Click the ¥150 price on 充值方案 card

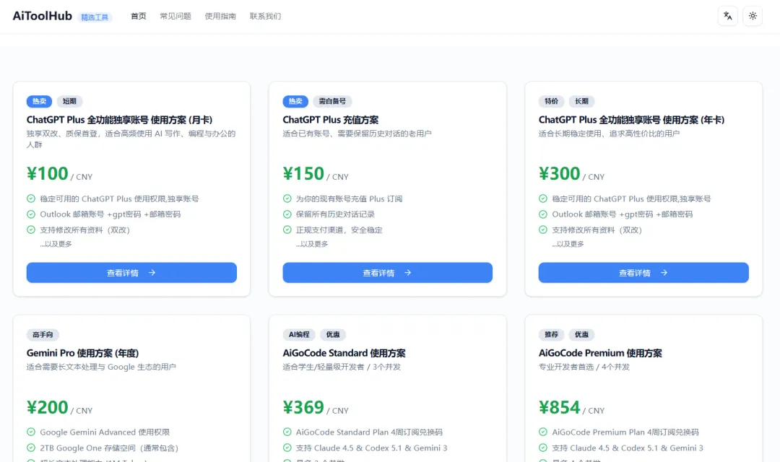[x=303, y=173]
